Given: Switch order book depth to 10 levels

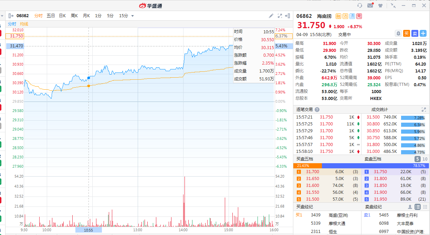Looking at the screenshot, I should [425, 159].
